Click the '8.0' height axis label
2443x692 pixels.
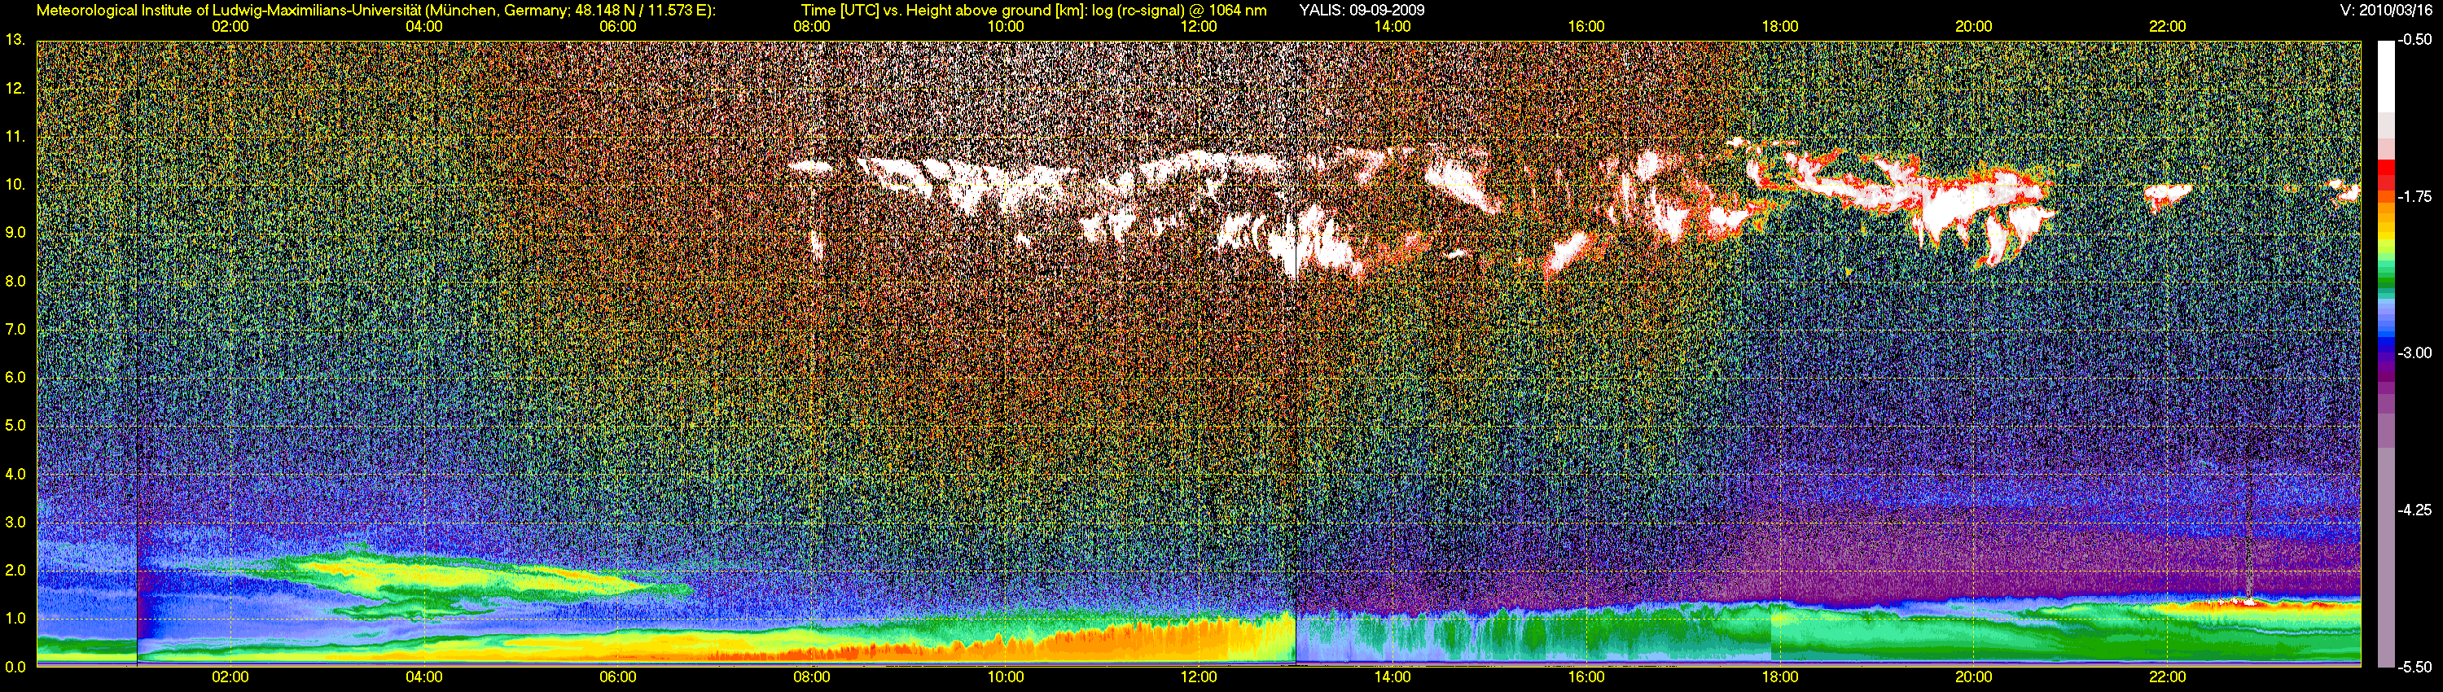(x=15, y=281)
